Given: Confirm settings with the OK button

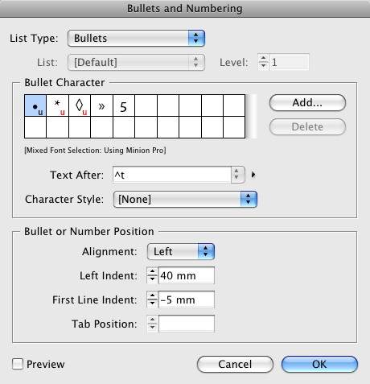Looking at the screenshot, I should 319,364.
